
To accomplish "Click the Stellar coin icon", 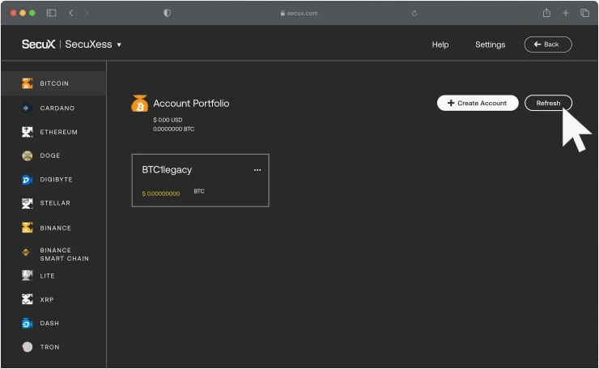I will click(x=28, y=203).
